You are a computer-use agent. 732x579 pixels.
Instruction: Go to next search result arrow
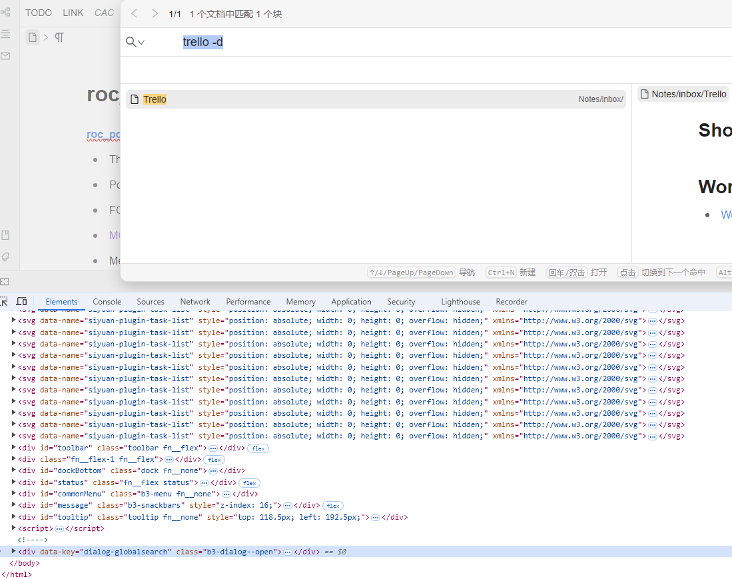coord(155,14)
